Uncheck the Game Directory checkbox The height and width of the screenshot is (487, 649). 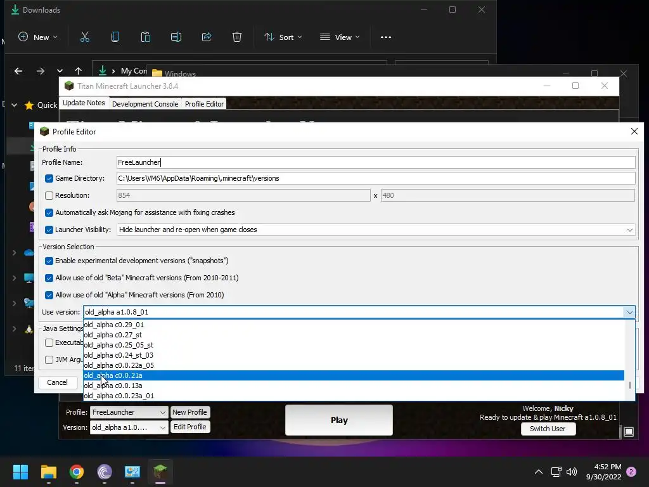coord(49,178)
